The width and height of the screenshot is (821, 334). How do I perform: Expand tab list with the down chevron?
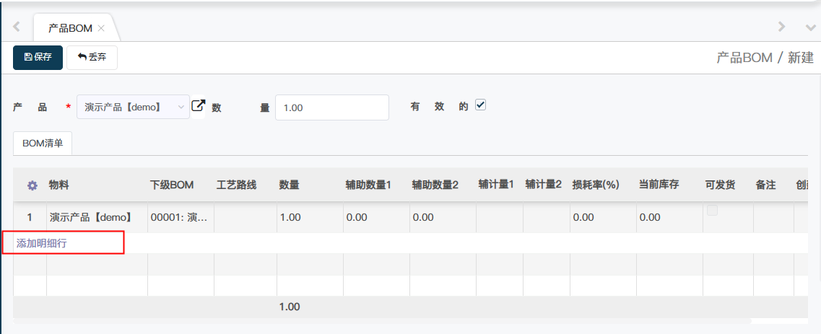click(x=810, y=27)
